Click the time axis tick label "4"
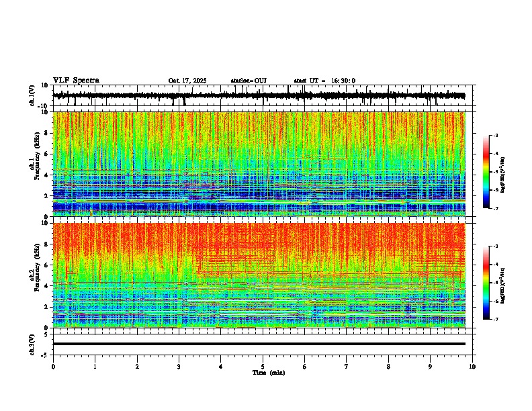This screenshot has width=532, height=411. [x=221, y=367]
